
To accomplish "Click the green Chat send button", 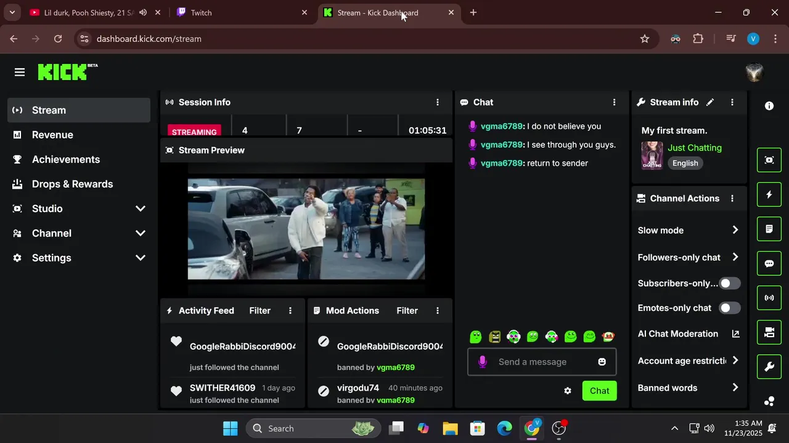I will pos(599,391).
